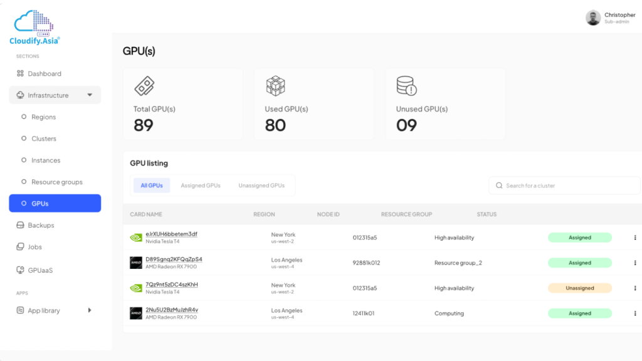This screenshot has width=642, height=361.
Task: Click the Assigned status badge on 2Nu5U2BzMuJzhR4v
Action: pyautogui.click(x=580, y=313)
